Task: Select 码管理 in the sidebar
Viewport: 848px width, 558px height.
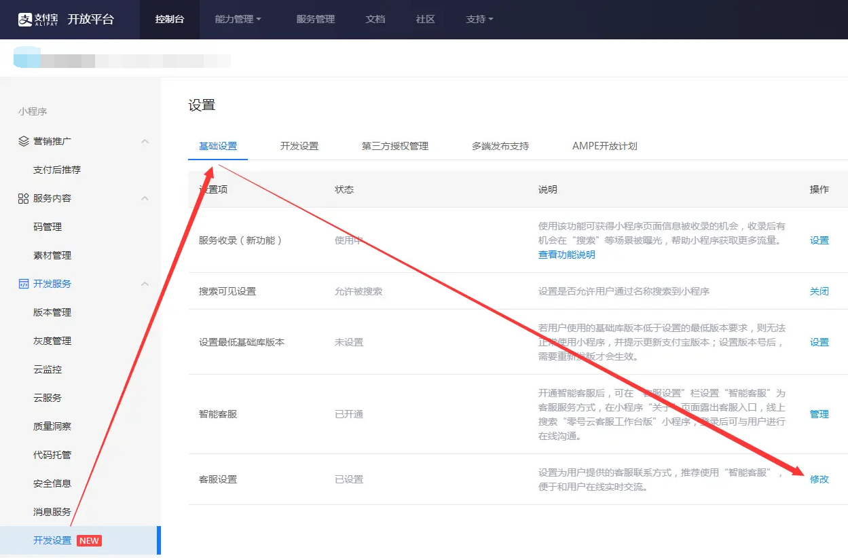Action: pyautogui.click(x=48, y=227)
